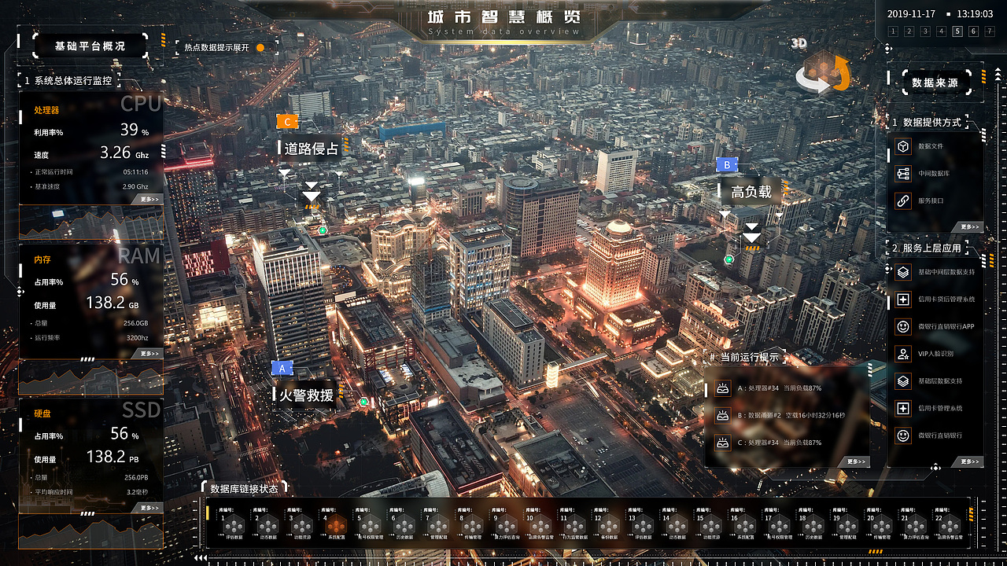The width and height of the screenshot is (1007, 566).
Task: Select database hexagon number 13
Action: (x=643, y=525)
